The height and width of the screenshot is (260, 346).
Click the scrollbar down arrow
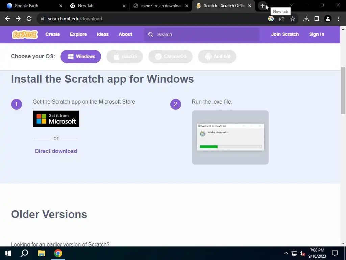[x=343, y=243]
